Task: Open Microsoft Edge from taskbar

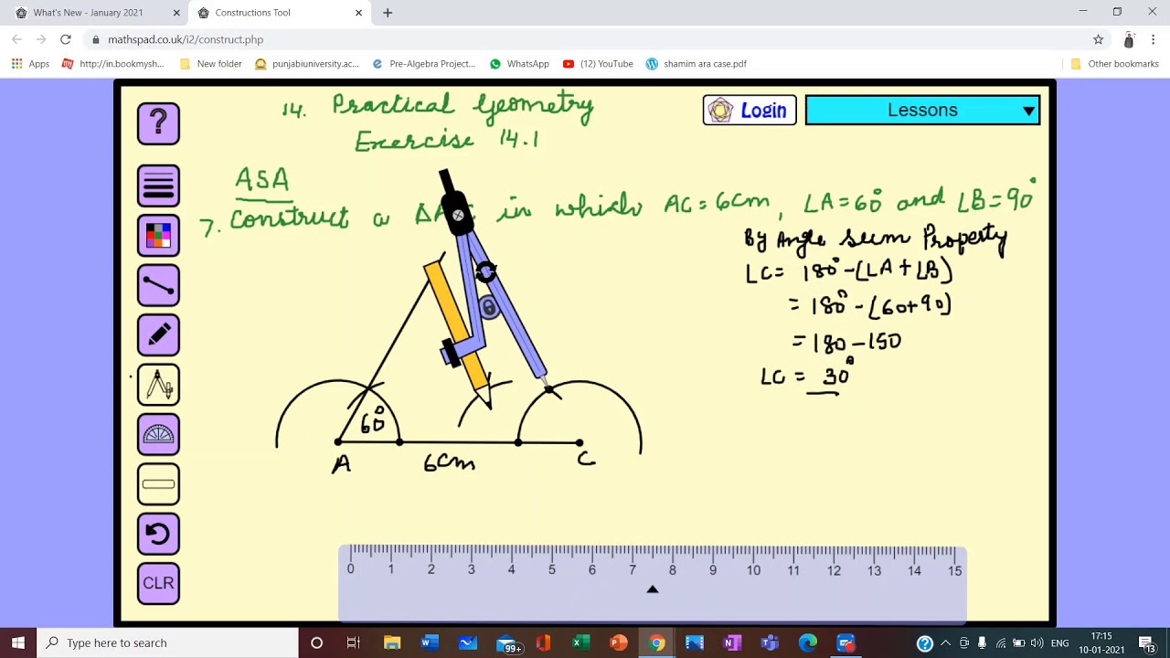Action: click(x=808, y=643)
